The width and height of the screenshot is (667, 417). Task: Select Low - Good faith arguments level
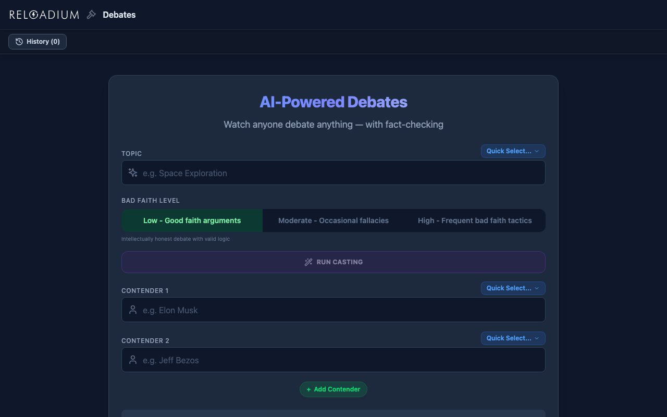[192, 220]
